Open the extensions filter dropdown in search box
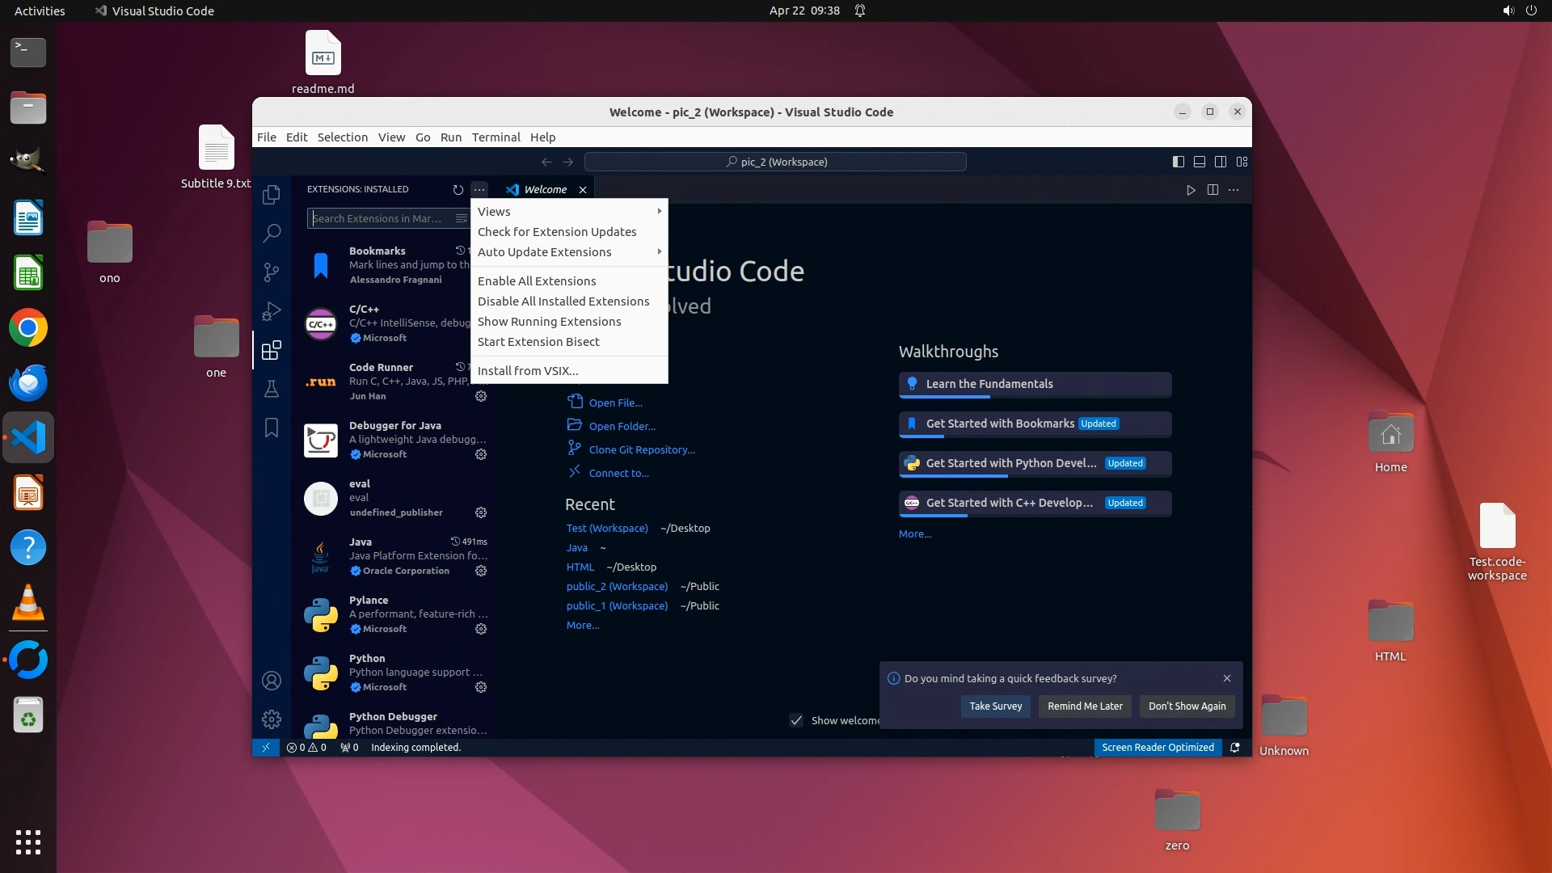The width and height of the screenshot is (1552, 873). click(x=461, y=218)
